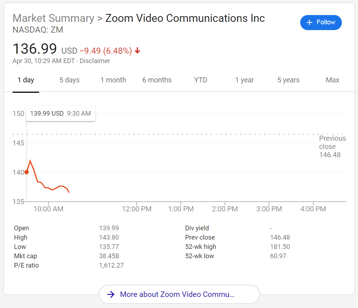Follow Zoom Video Communications stock
This screenshot has height=308, width=358.
321,22
